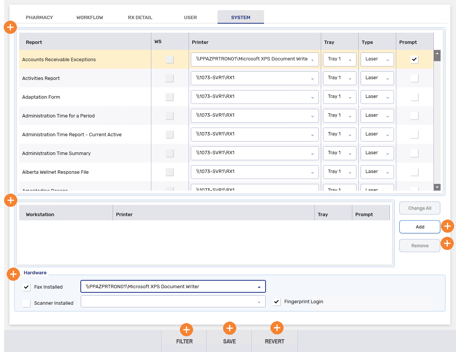Image resolution: width=456 pixels, height=352 pixels.
Task: Click the SAVE button
Action: [230, 341]
